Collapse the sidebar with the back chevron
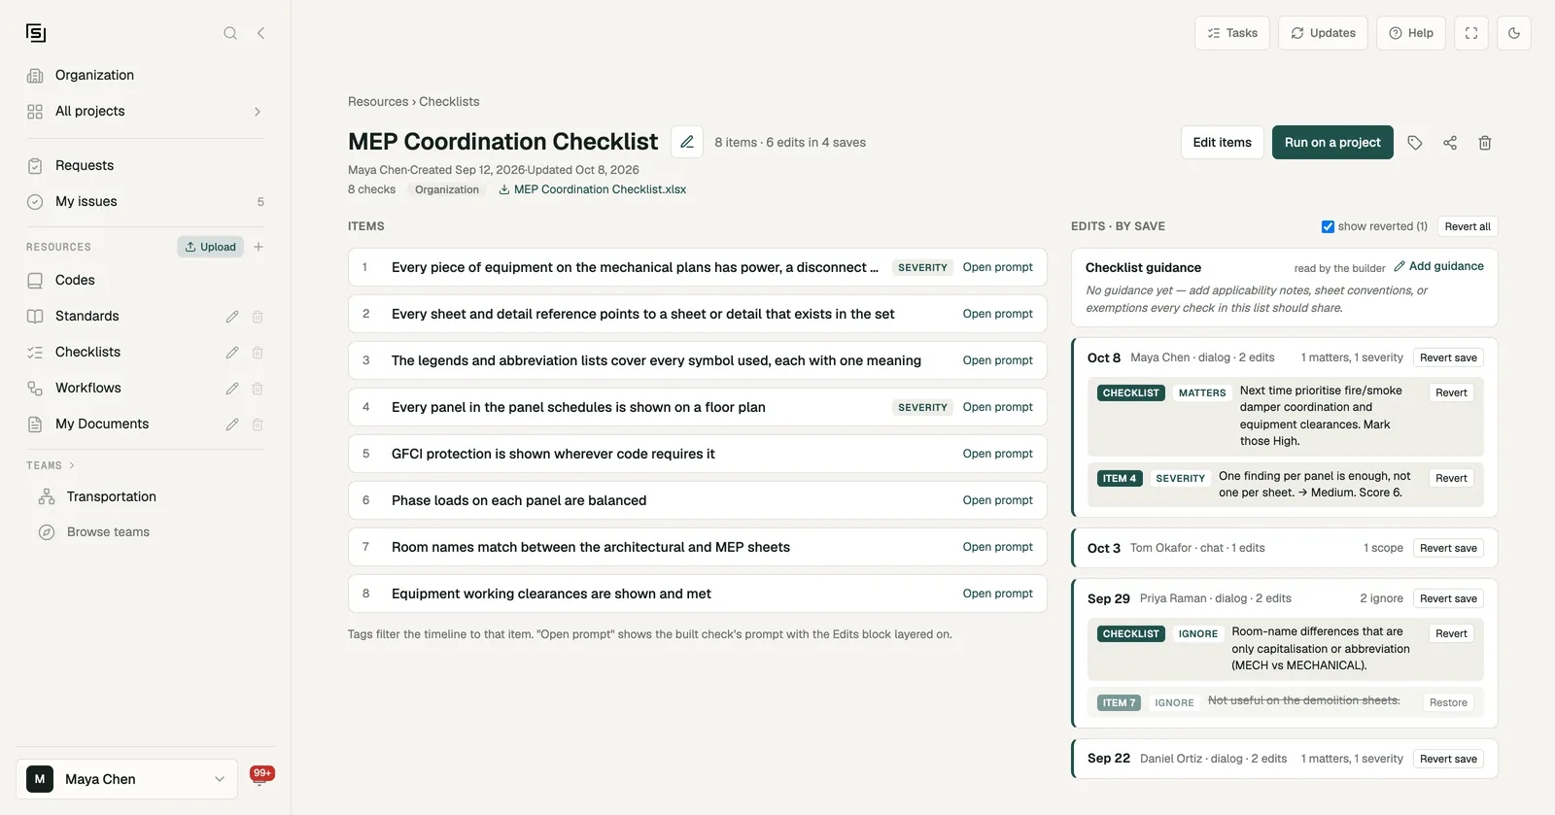Image resolution: width=1555 pixels, height=815 pixels. [260, 33]
